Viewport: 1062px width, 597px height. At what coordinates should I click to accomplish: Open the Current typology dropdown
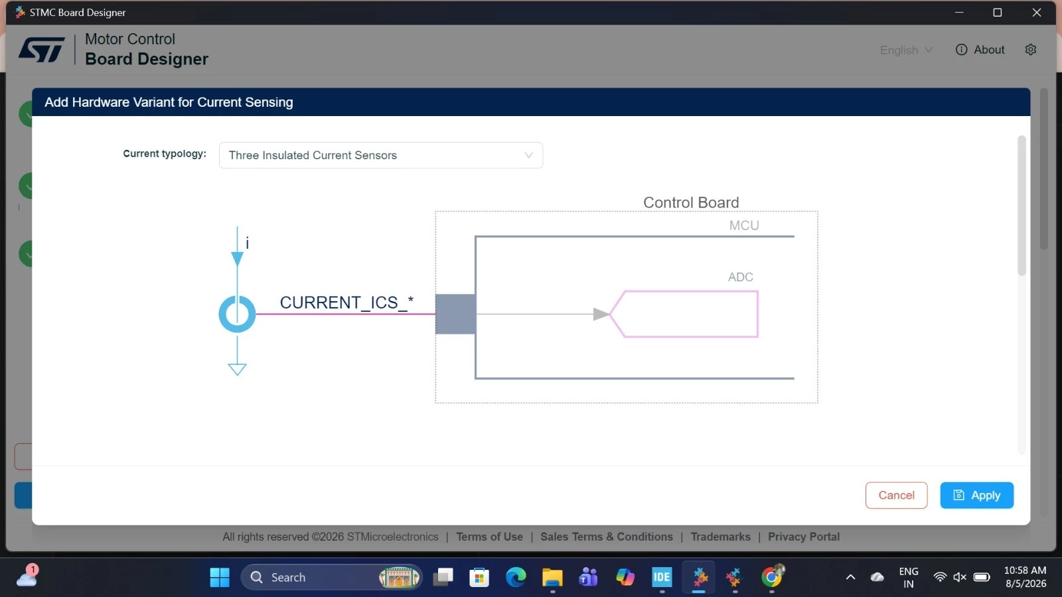(x=381, y=155)
